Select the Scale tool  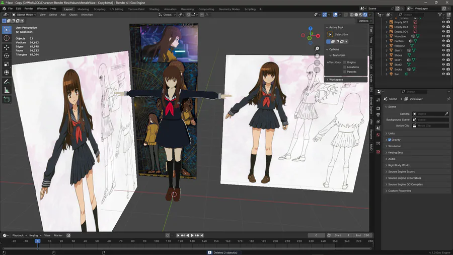click(x=7, y=64)
